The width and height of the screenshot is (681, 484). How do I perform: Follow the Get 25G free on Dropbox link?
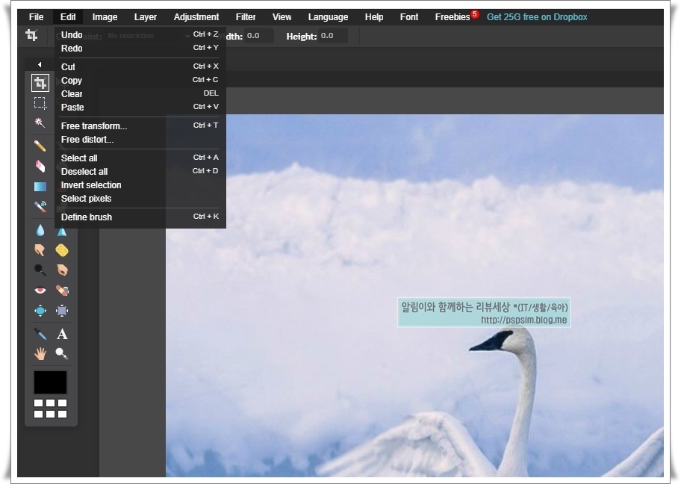point(537,17)
